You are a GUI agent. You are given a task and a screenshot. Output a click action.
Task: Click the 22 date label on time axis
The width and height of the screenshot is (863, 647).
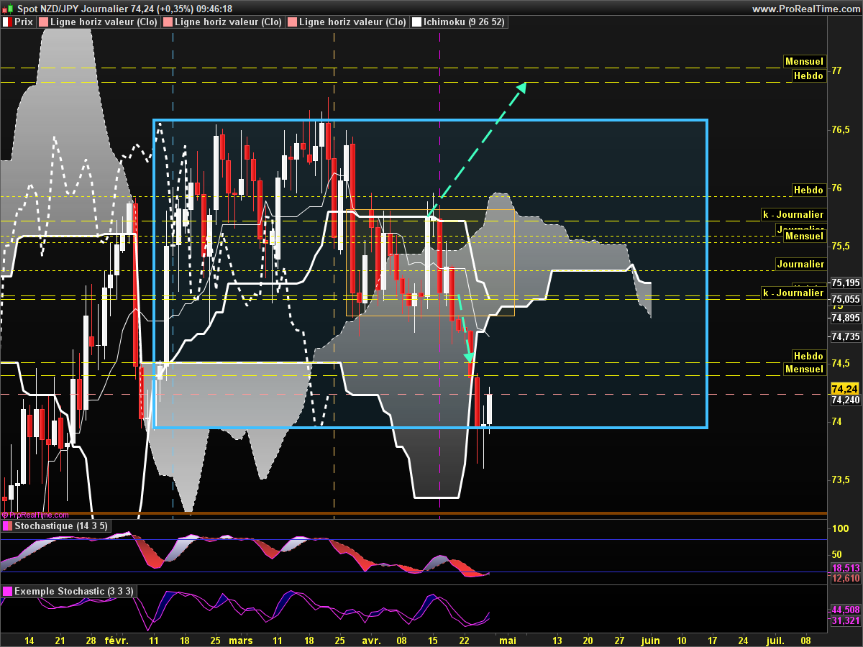click(x=464, y=640)
